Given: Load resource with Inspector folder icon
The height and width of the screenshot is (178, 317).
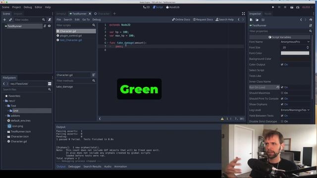Looking at the screenshot, I should pyautogui.click(x=257, y=20).
